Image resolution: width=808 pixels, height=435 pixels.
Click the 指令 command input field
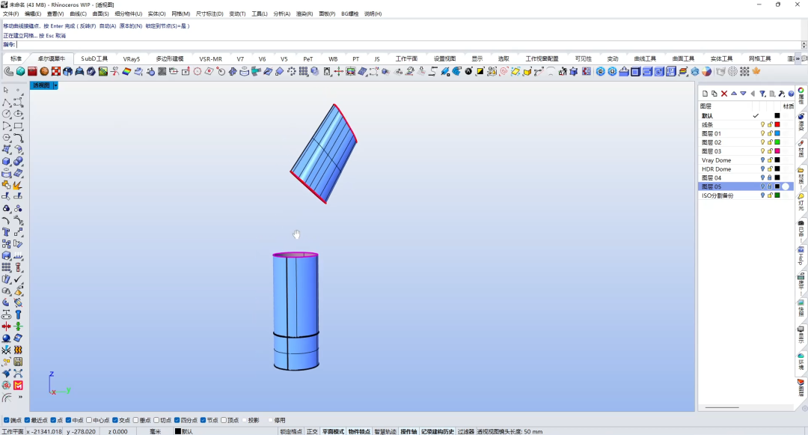[x=408, y=45]
